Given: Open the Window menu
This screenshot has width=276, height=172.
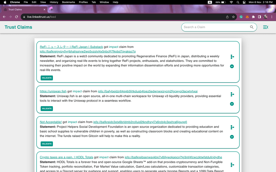Looking at the screenshot, I should pyautogui.click(x=104, y=2).
